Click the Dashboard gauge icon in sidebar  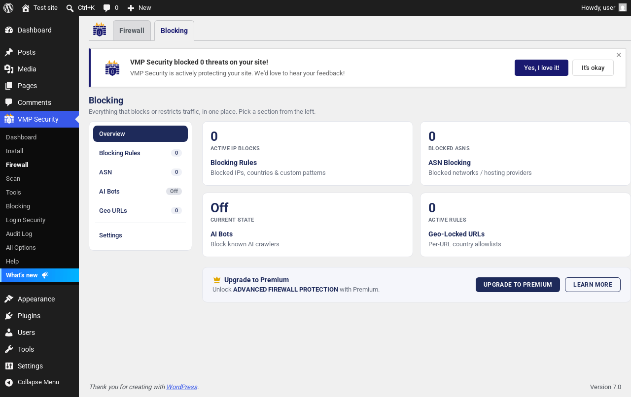[x=9, y=30]
